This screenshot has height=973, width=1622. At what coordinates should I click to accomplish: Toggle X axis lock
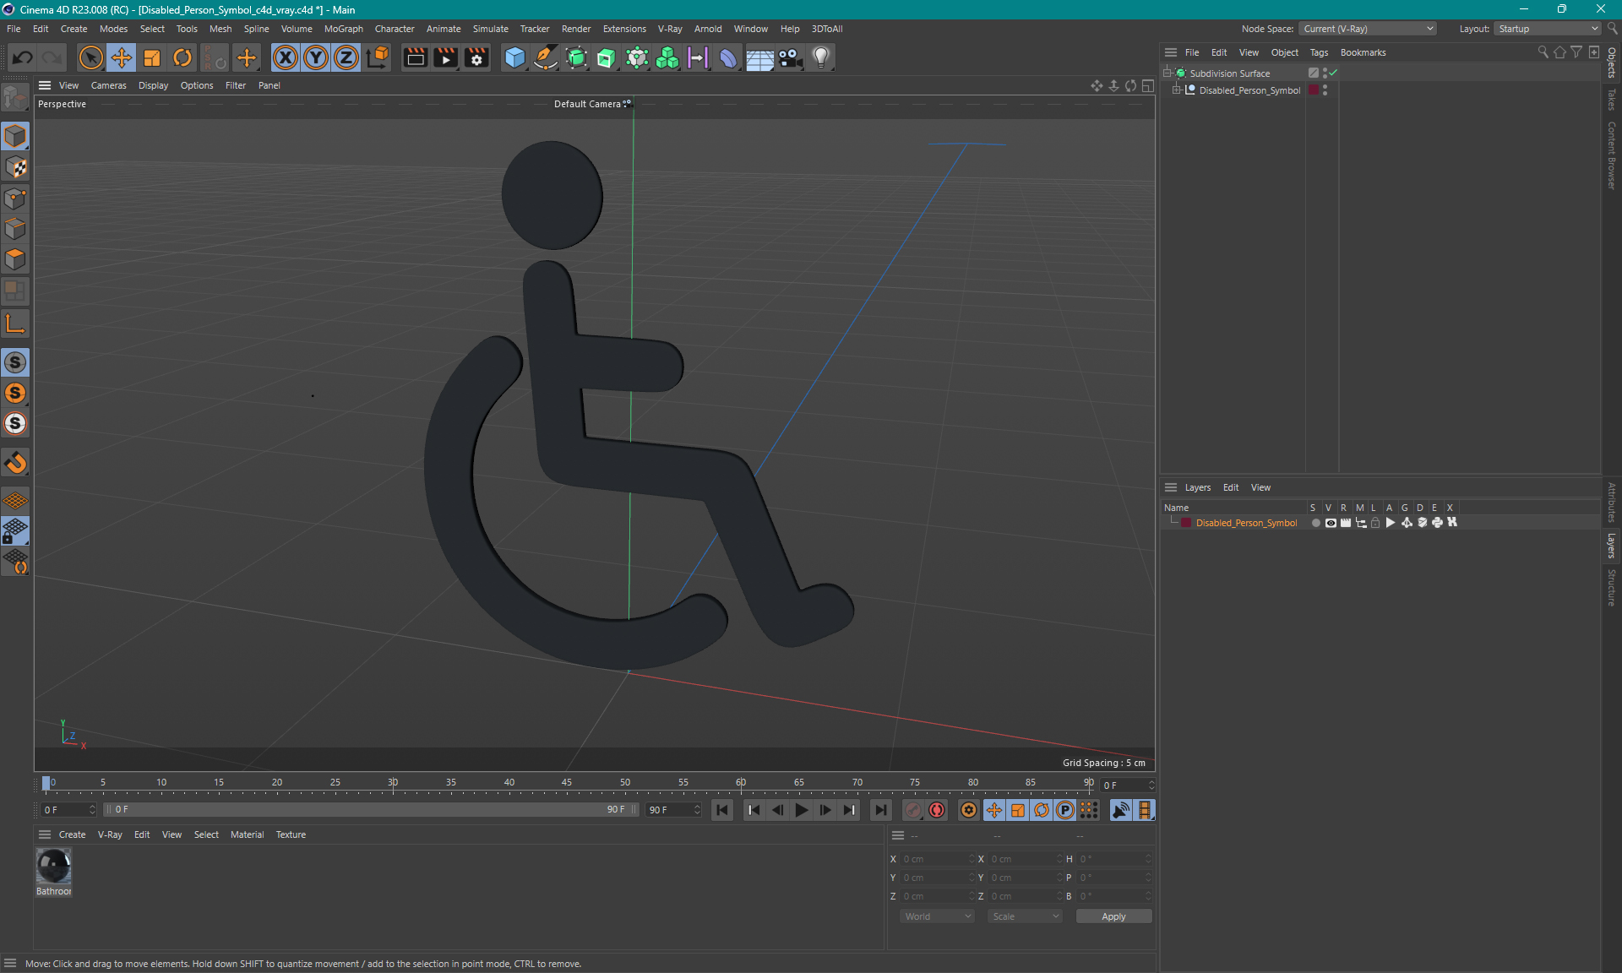(286, 57)
